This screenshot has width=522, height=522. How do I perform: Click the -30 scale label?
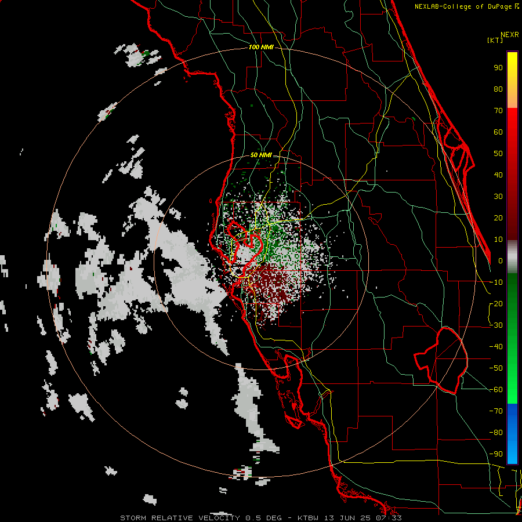(496, 325)
